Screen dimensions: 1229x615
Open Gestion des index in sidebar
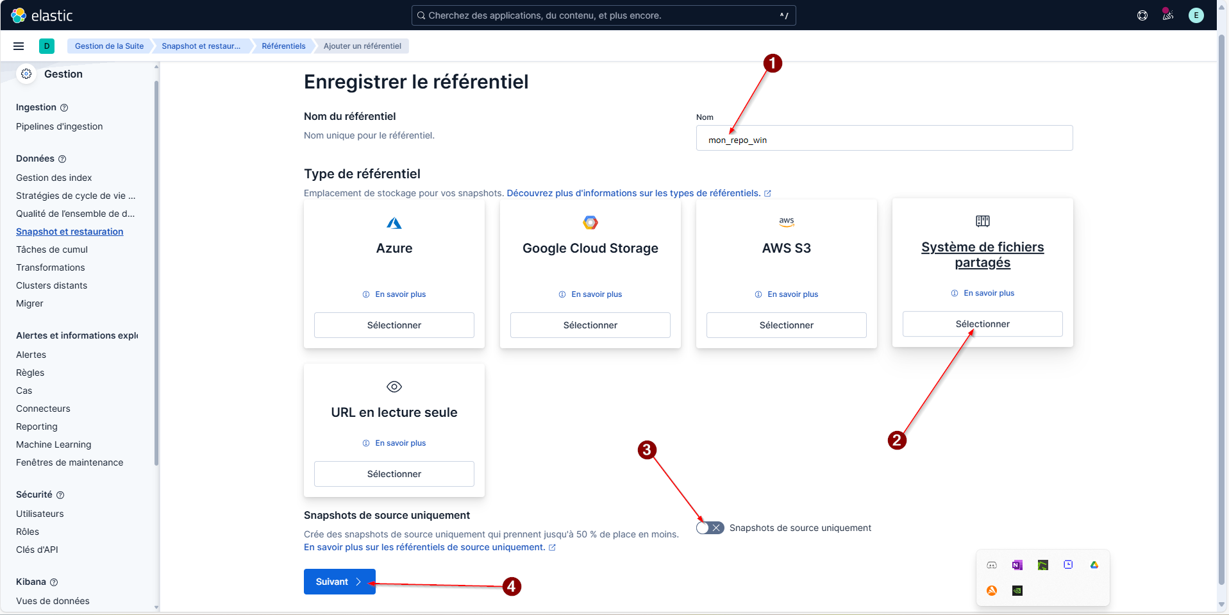(x=54, y=178)
